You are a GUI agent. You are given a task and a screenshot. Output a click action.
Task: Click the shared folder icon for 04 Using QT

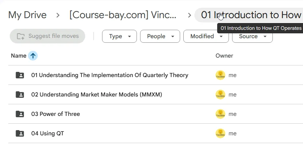[20, 133]
